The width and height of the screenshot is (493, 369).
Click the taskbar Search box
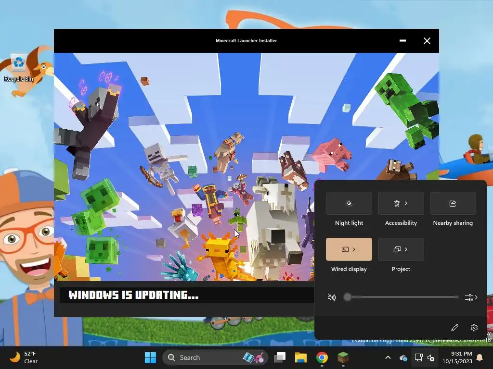pos(215,357)
